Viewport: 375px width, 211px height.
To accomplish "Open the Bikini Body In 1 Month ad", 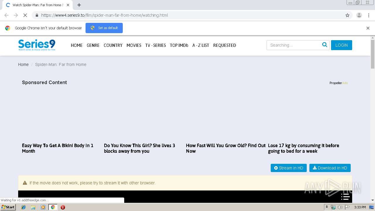I will pyautogui.click(x=58, y=148).
